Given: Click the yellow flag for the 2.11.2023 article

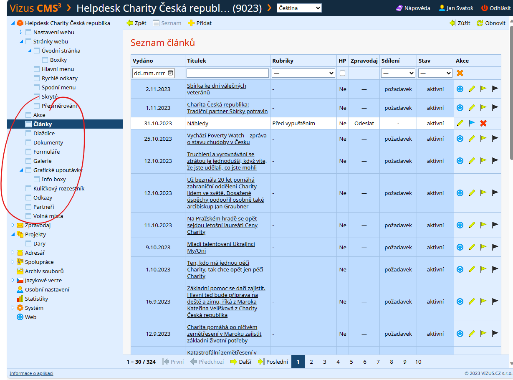Looking at the screenshot, I should pyautogui.click(x=483, y=89).
